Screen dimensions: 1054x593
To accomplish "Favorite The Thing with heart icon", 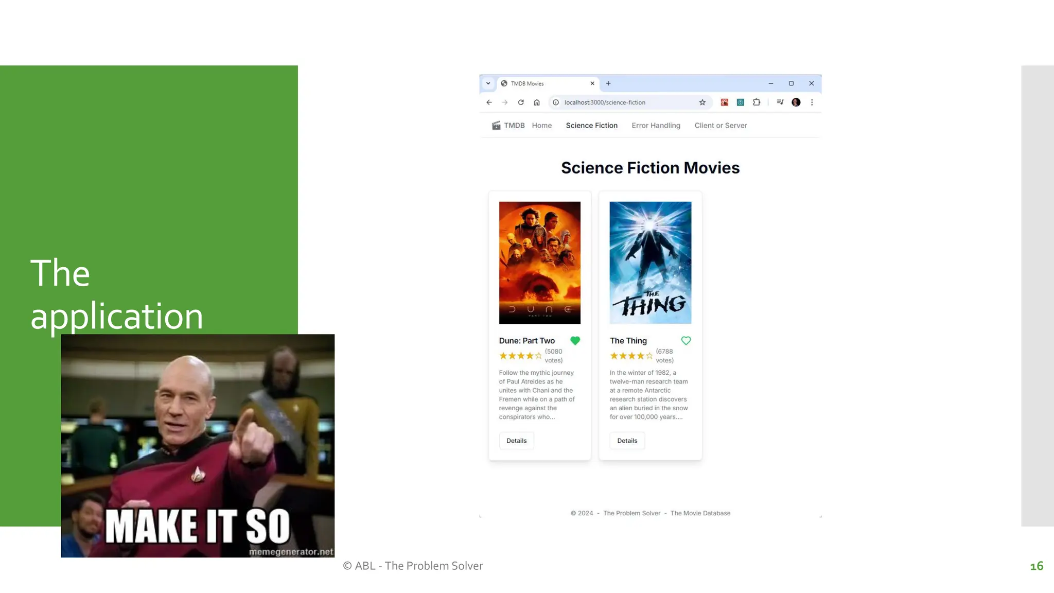I will (x=686, y=341).
